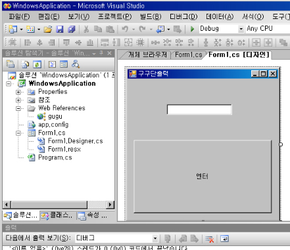Toggle word wrap in the output panel
Viewport: 290px width, 250px height.
(224, 239)
